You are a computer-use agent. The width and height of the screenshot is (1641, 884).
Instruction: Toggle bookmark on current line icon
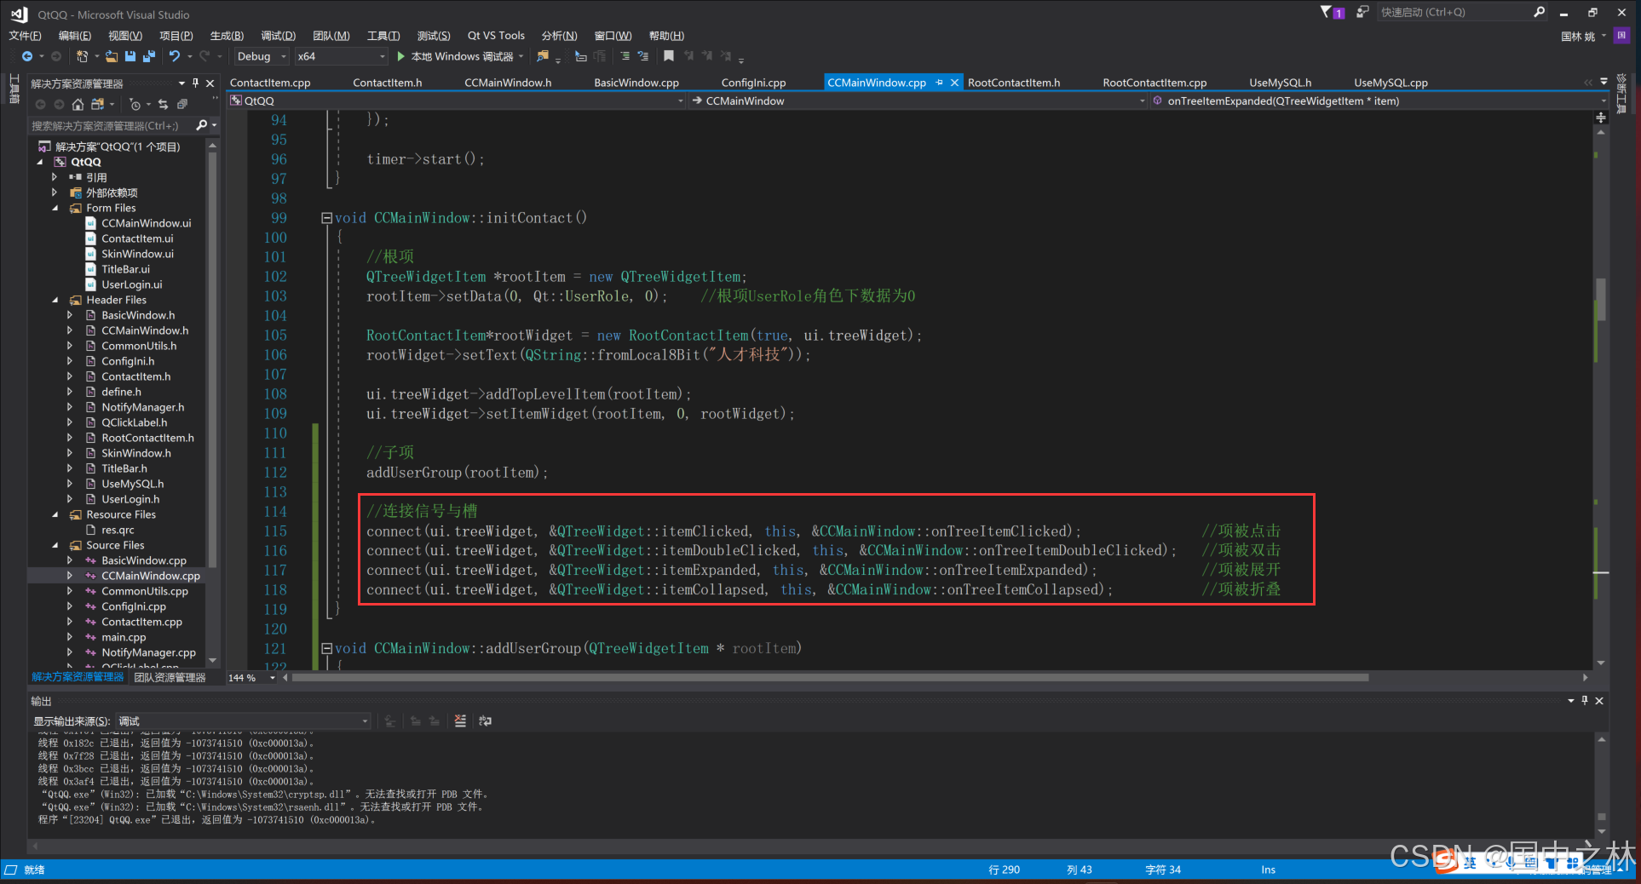(669, 56)
